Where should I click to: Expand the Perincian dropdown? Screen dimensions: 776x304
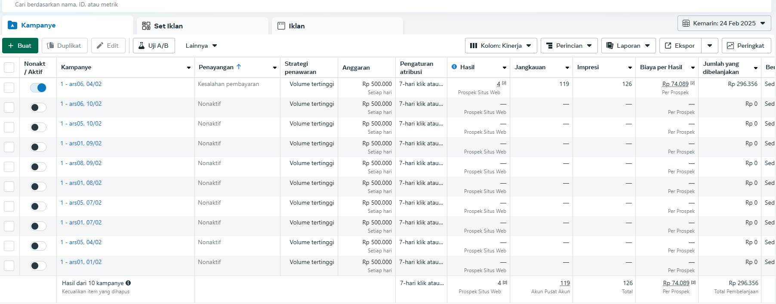(x=569, y=46)
